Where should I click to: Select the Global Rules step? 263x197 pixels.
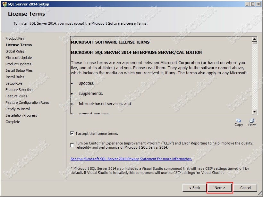pos(15,51)
